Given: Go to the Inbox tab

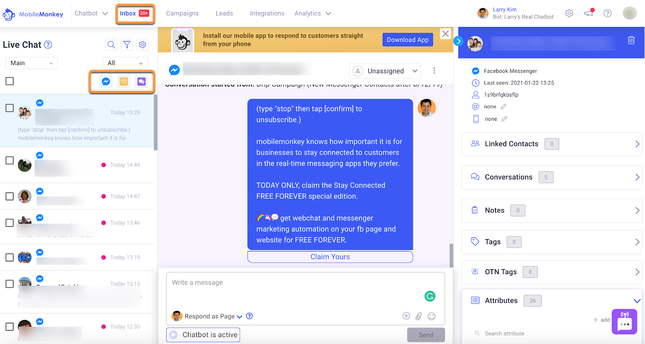Looking at the screenshot, I should click(135, 13).
